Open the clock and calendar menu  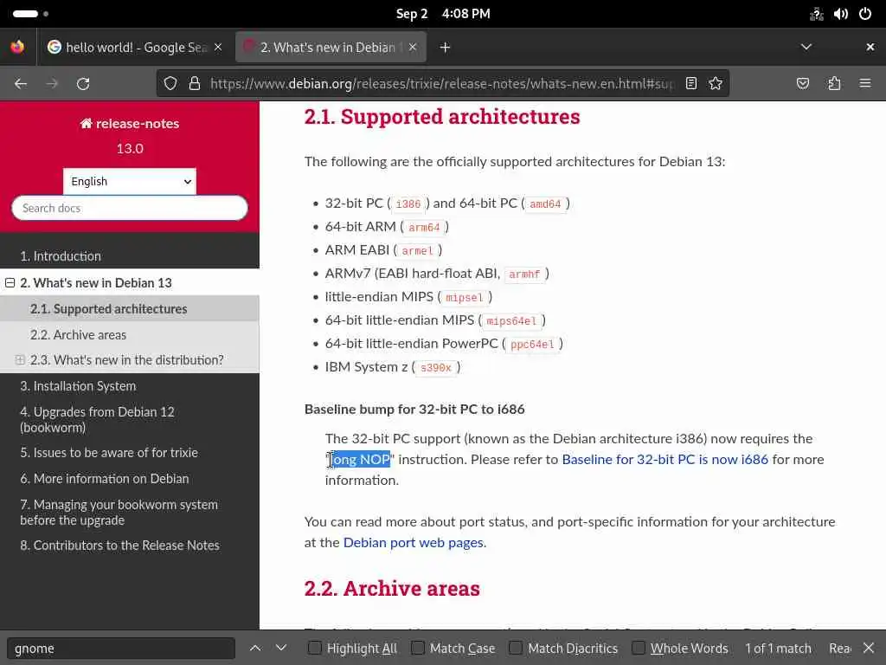tap(443, 14)
